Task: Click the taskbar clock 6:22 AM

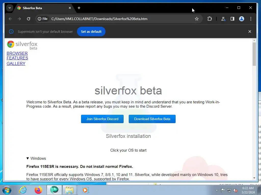Action: (x=248, y=190)
